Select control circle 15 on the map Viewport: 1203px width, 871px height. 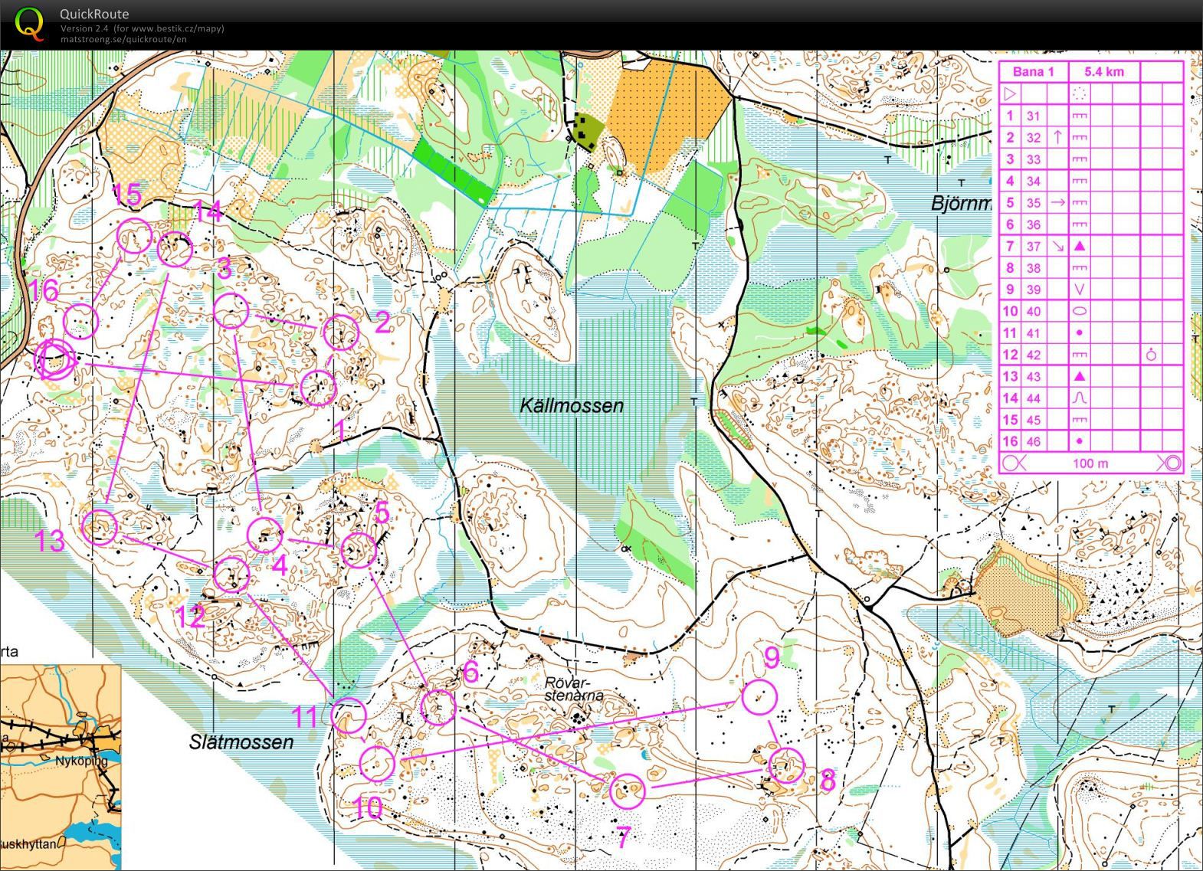point(135,235)
